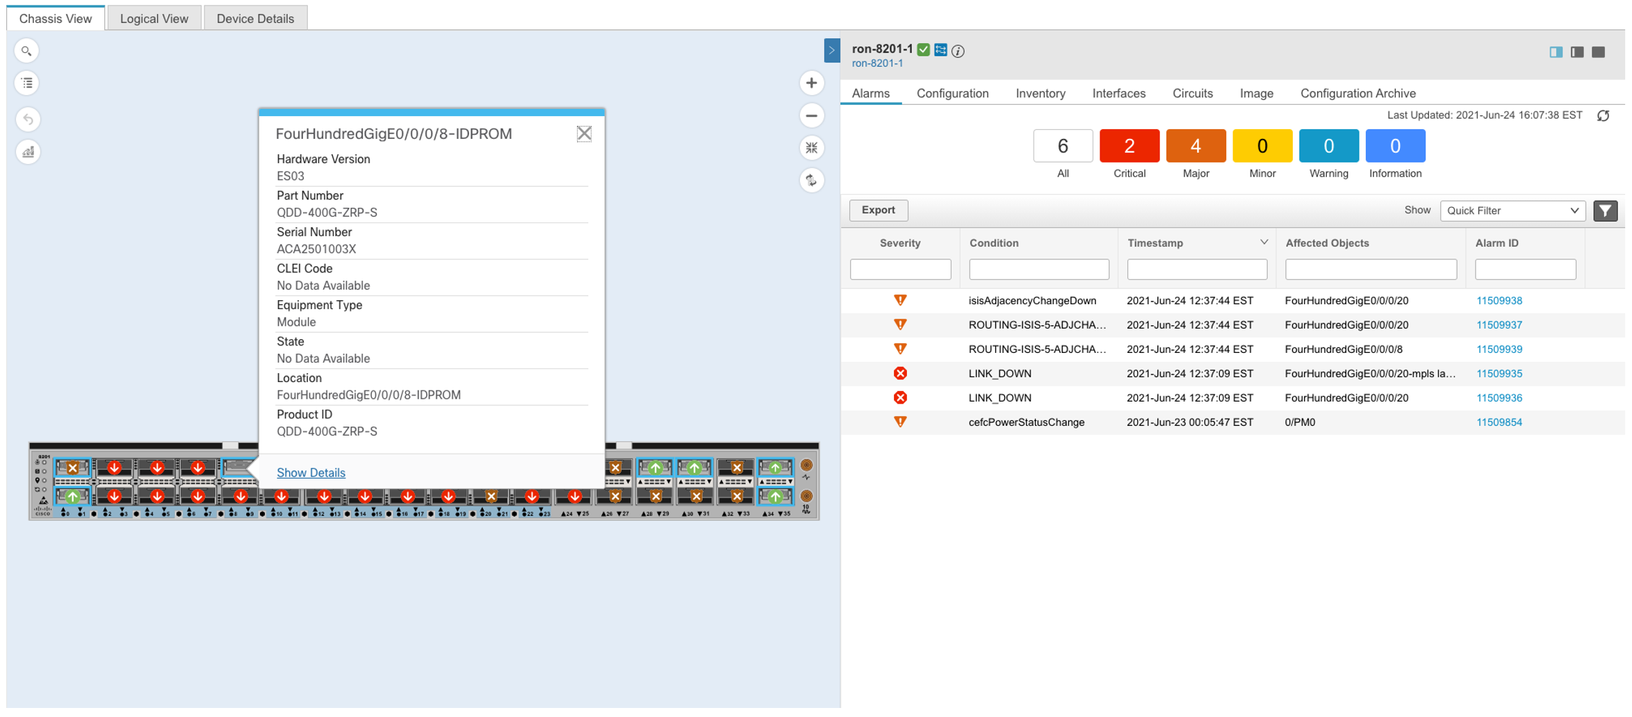Switch to the Logical View tab

click(x=154, y=18)
